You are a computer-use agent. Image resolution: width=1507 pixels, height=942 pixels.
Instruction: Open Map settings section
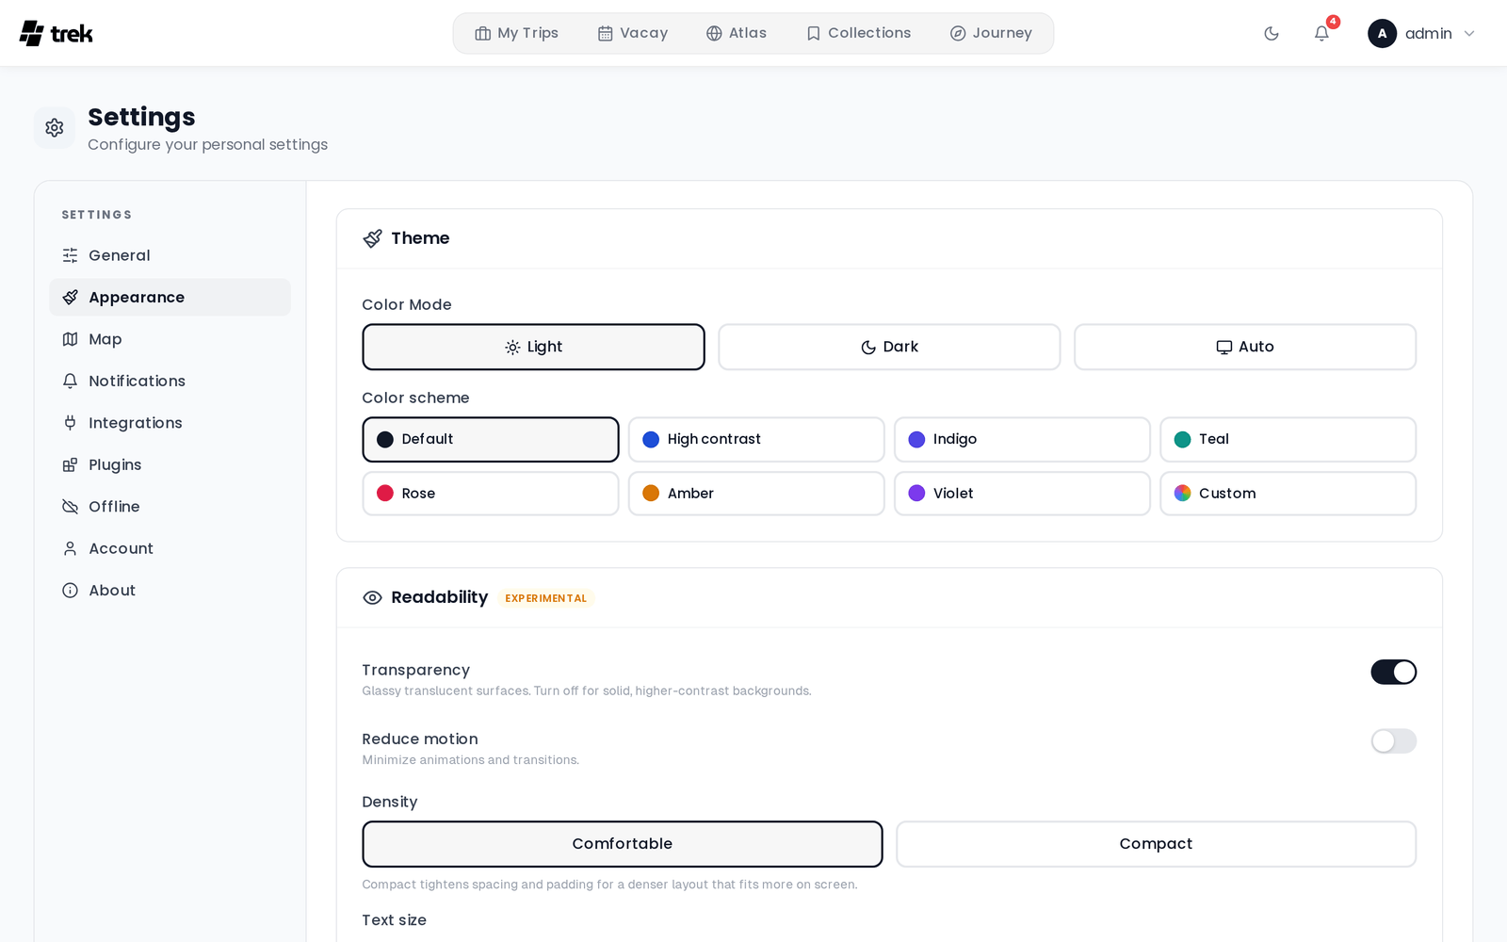(x=170, y=339)
